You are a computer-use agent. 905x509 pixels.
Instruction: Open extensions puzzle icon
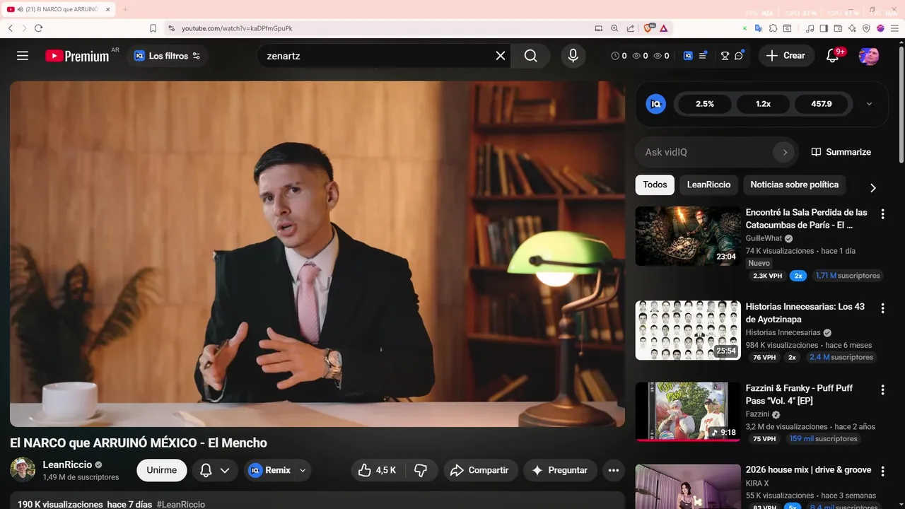pos(773,28)
